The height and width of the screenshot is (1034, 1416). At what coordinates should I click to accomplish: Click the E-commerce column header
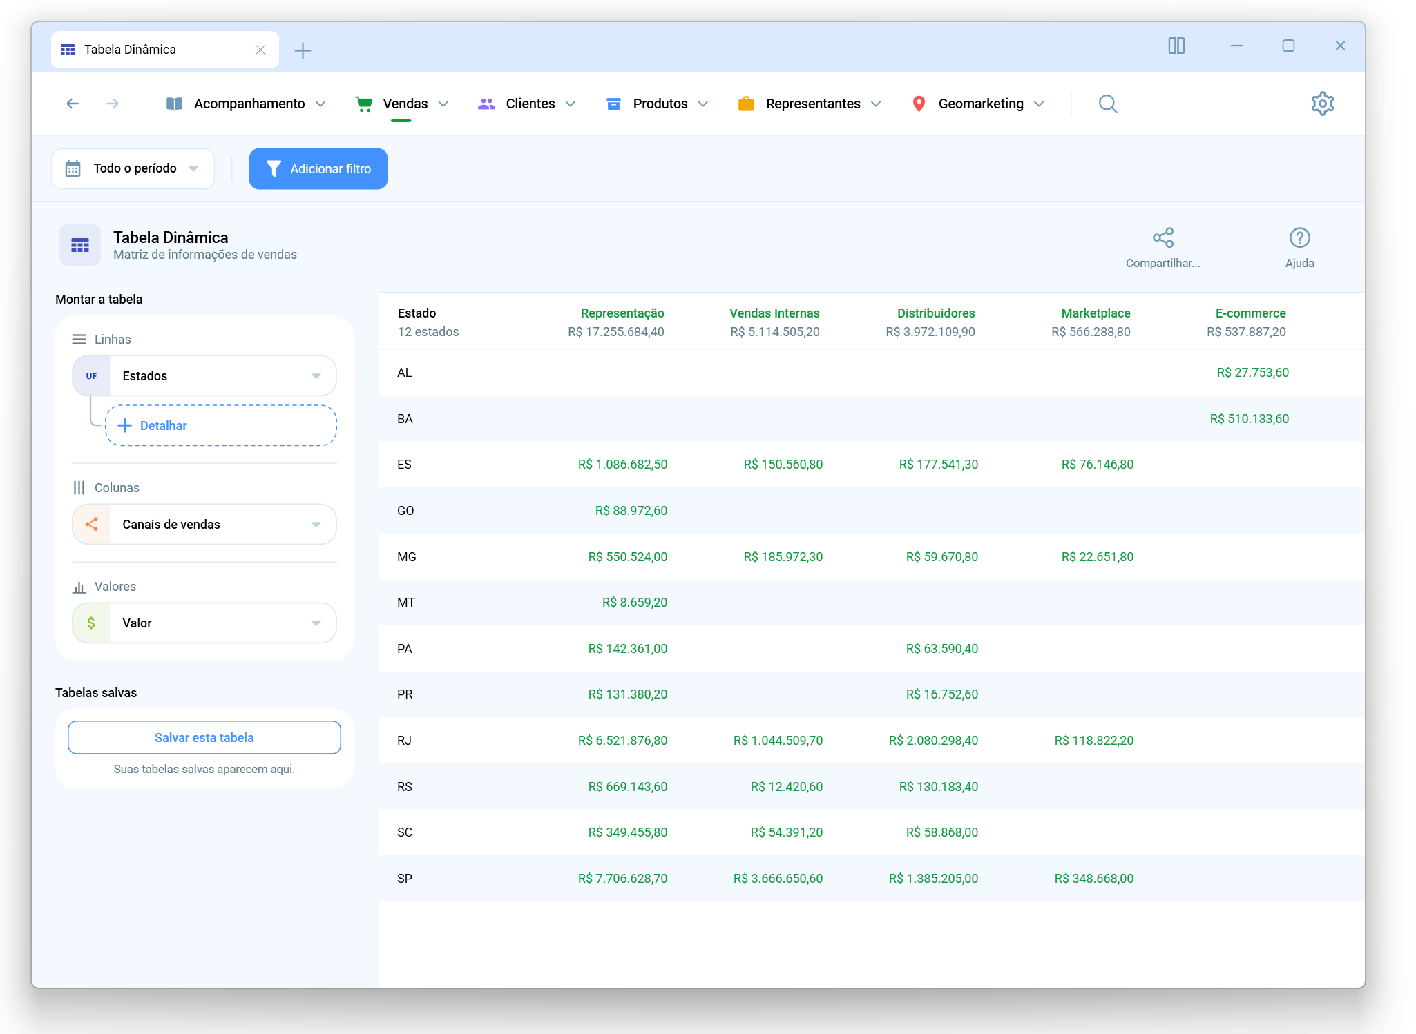[1251, 313]
